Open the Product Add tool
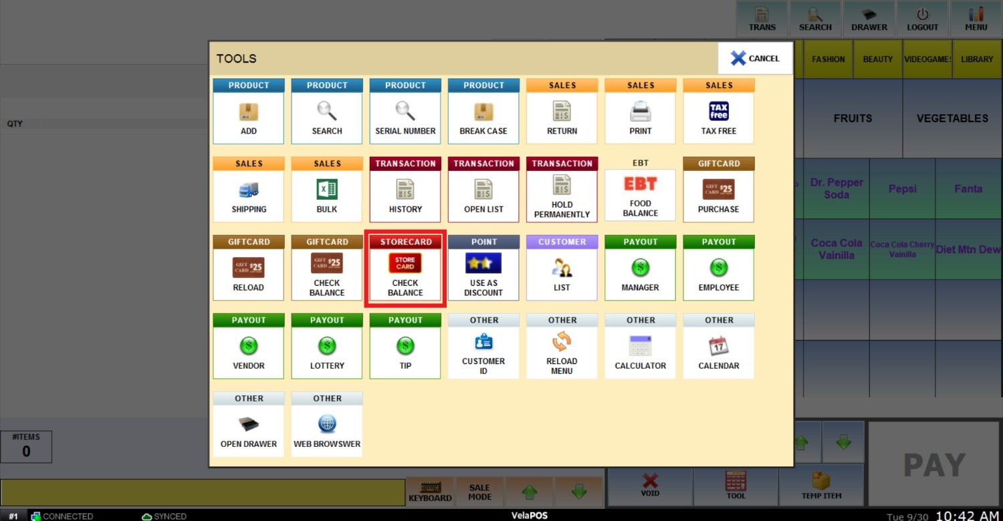This screenshot has height=521, width=1003. [249, 118]
